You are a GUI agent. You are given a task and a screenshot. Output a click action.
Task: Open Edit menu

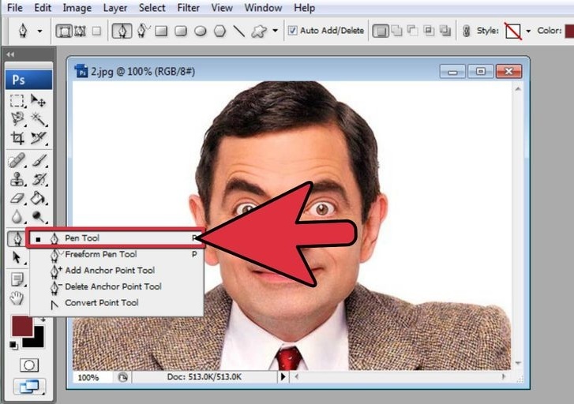coord(43,8)
